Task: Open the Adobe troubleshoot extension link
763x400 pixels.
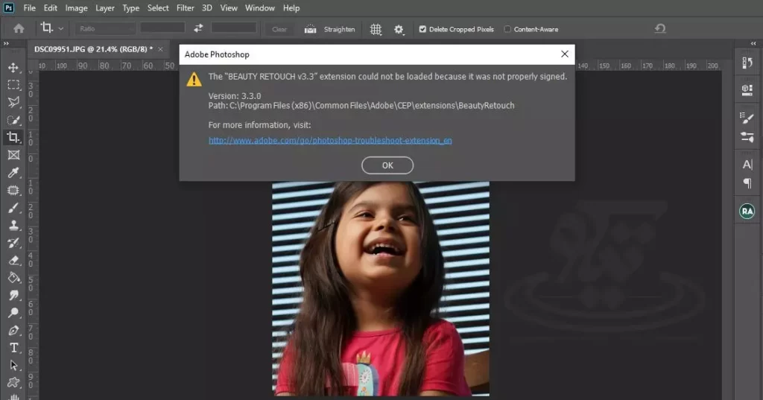Action: (330, 140)
